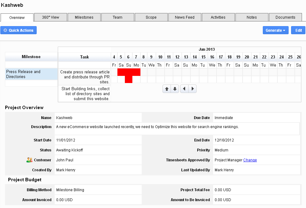306x208 pixels.
Task: Go to the Team tab
Action: coord(117,17)
